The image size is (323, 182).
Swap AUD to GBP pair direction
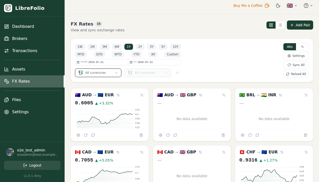[x=201, y=95]
